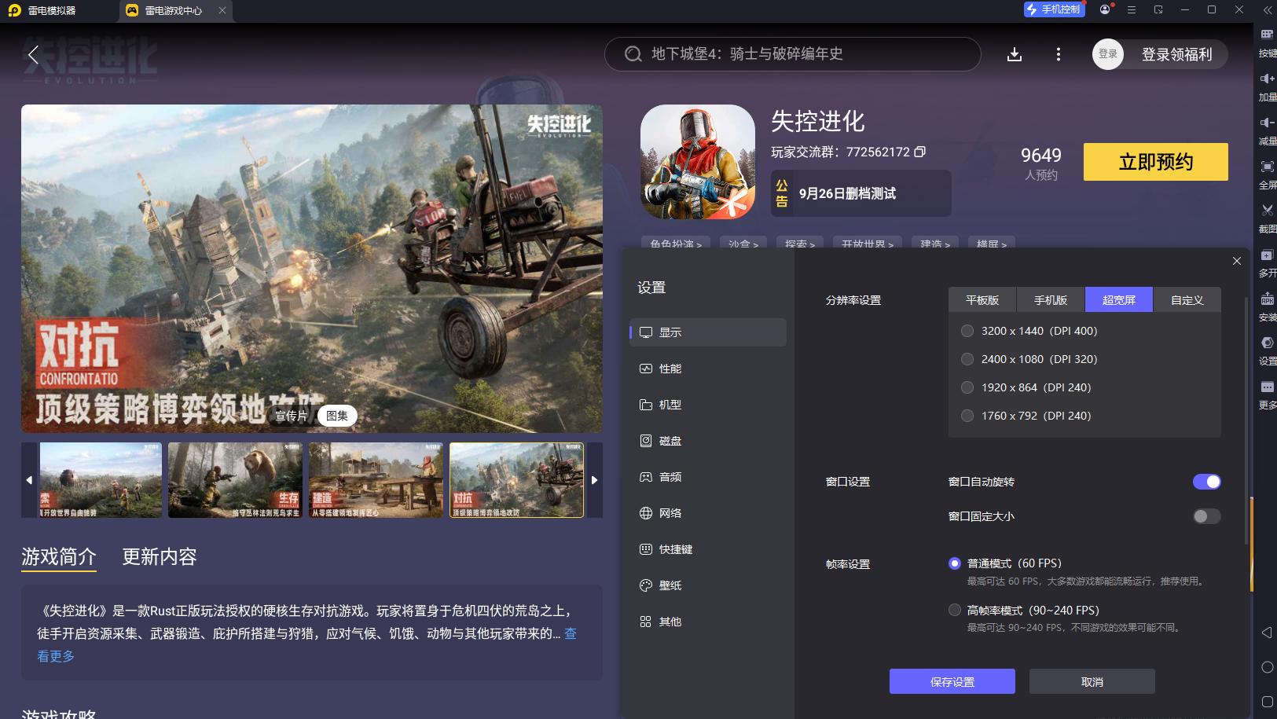Open the three-dot more options menu
Screen dimensions: 1277x719
pyautogui.click(x=1059, y=54)
